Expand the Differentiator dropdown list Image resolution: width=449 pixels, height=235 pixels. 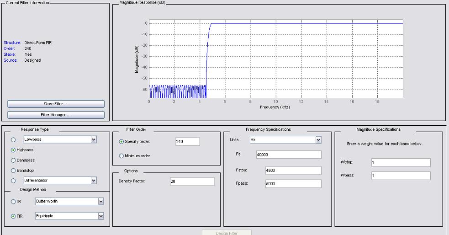tap(94, 181)
